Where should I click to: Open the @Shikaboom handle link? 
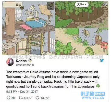25,65
